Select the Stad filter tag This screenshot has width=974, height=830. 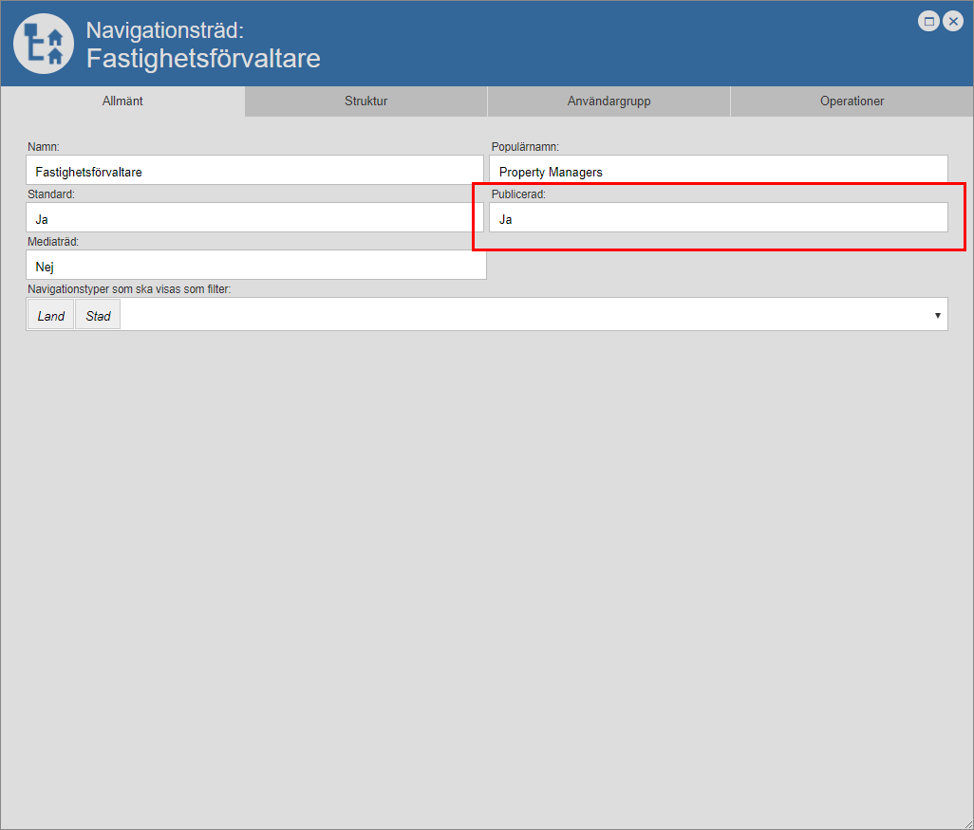point(98,316)
